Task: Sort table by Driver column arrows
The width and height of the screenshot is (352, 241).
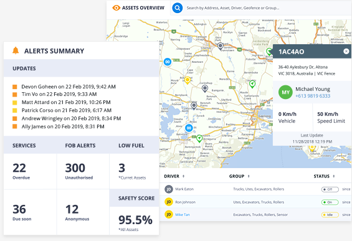Action: (x=183, y=176)
